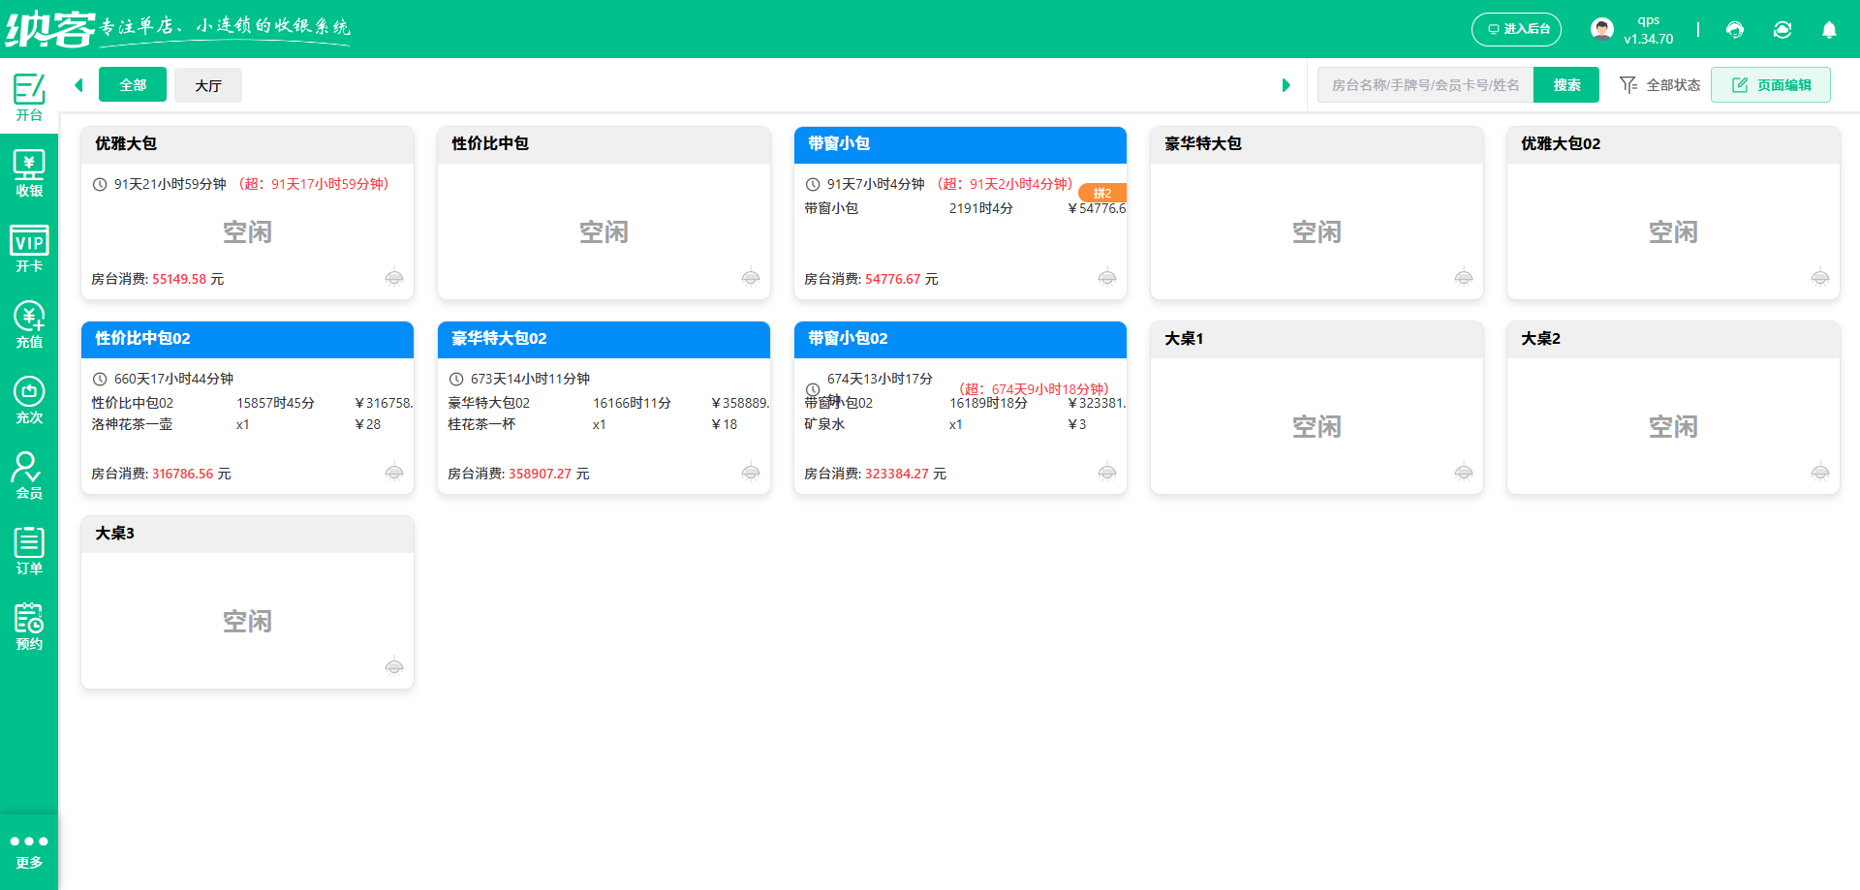Select the 大厅 area tab
Screen dimensions: 1860x890
[208, 85]
